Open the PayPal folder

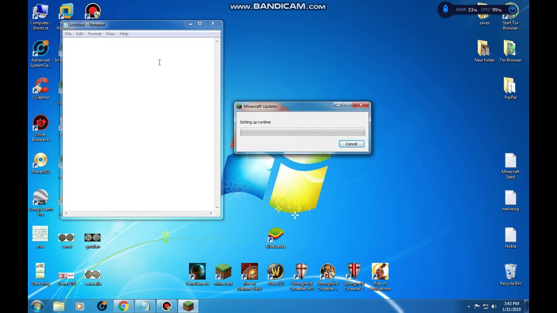coord(510,88)
